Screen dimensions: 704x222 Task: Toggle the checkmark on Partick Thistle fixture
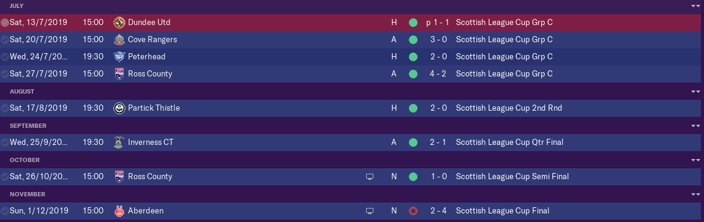point(4,108)
